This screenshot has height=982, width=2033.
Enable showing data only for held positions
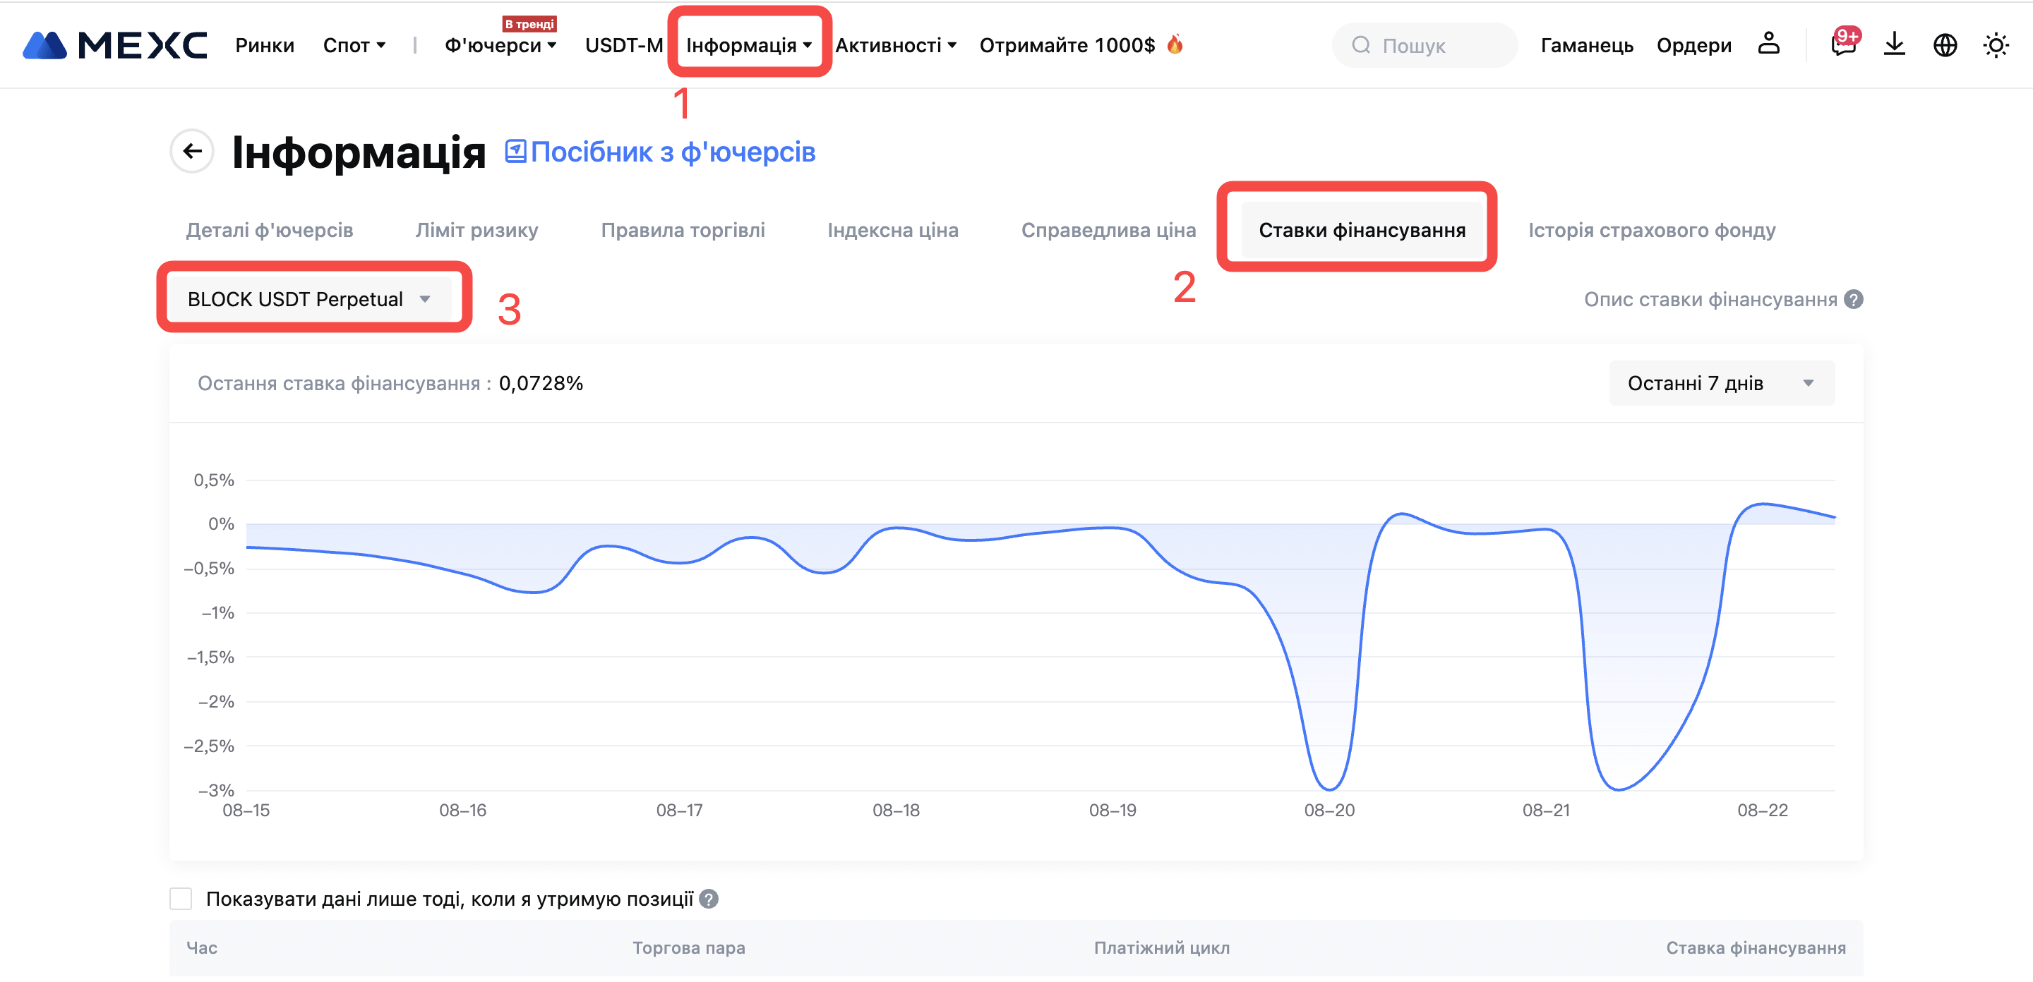181,899
